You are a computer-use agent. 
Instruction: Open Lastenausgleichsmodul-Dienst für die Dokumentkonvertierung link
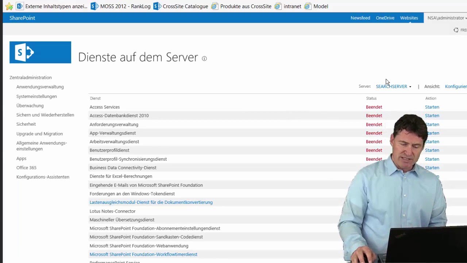click(x=151, y=202)
